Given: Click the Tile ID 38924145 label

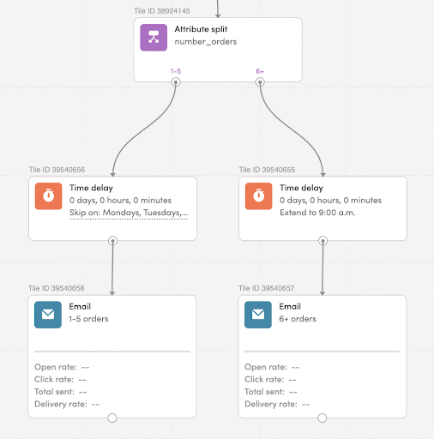Looking at the screenshot, I should [x=162, y=11].
